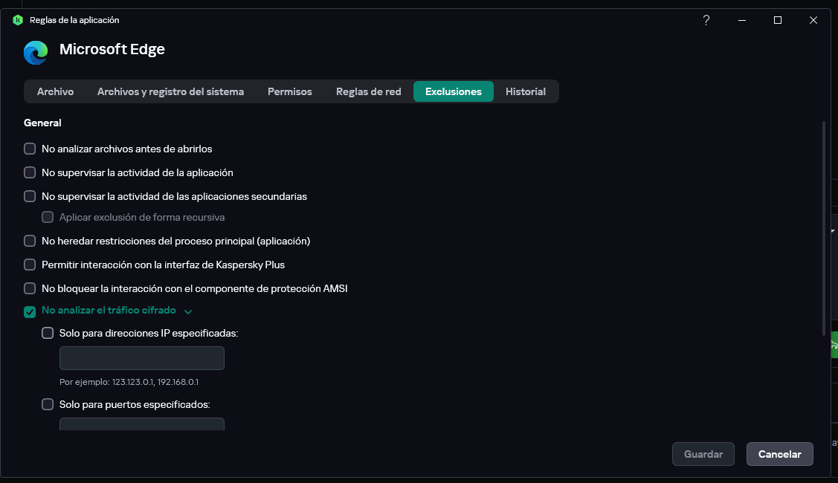838x483 pixels.
Task: Enable Solo para direcciones IP especificadas
Action: 48,333
